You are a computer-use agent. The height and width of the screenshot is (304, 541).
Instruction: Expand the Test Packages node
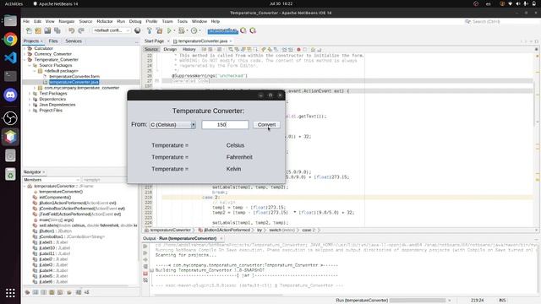(30, 94)
